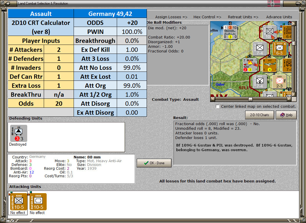Click the # Attackers input cell
Image resolution: width=306 pixels, height=223 pixels.
click(x=59, y=50)
